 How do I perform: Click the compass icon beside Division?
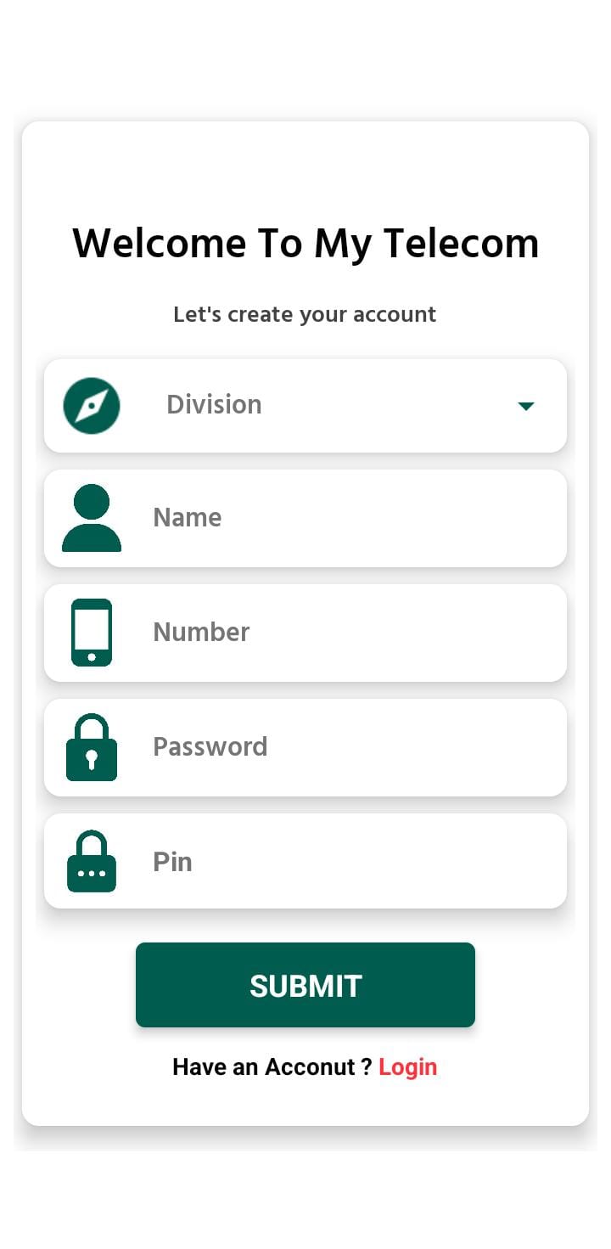click(92, 406)
